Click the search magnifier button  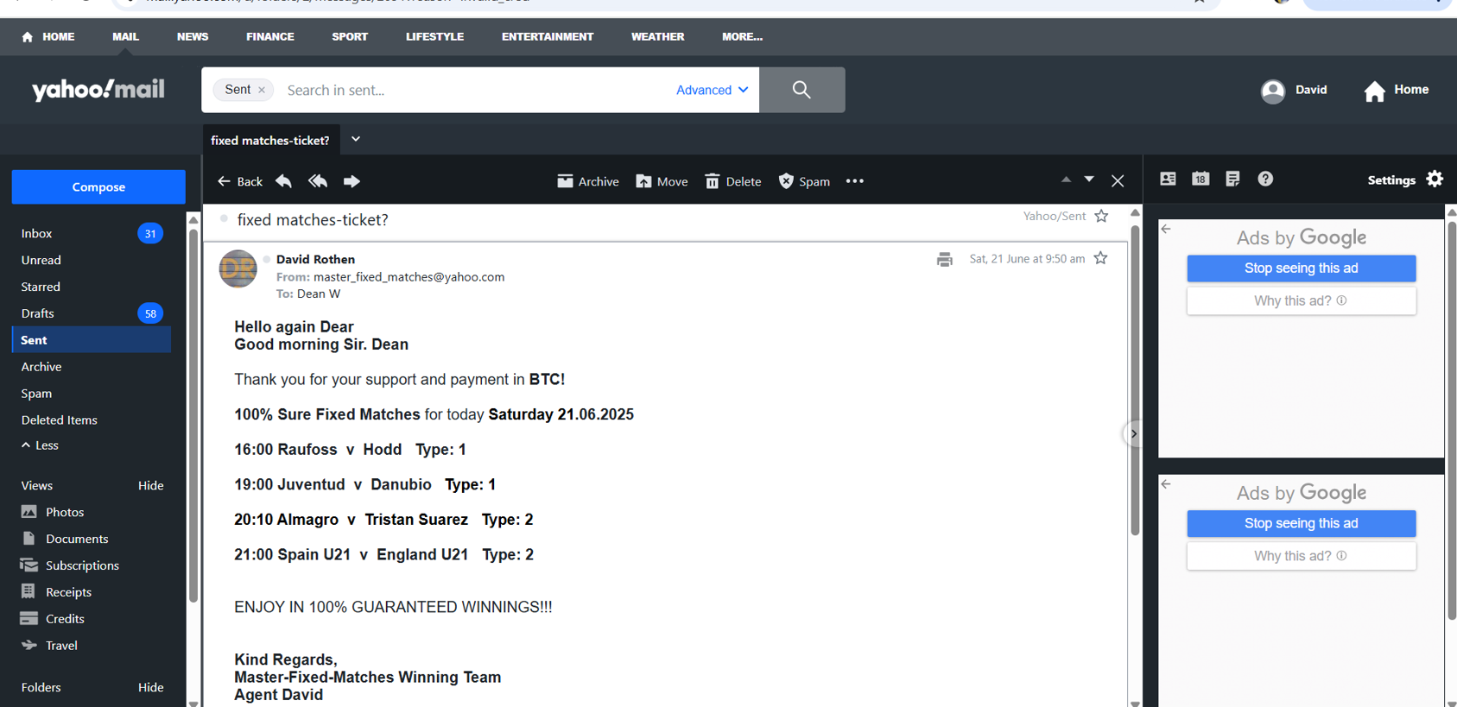(801, 90)
